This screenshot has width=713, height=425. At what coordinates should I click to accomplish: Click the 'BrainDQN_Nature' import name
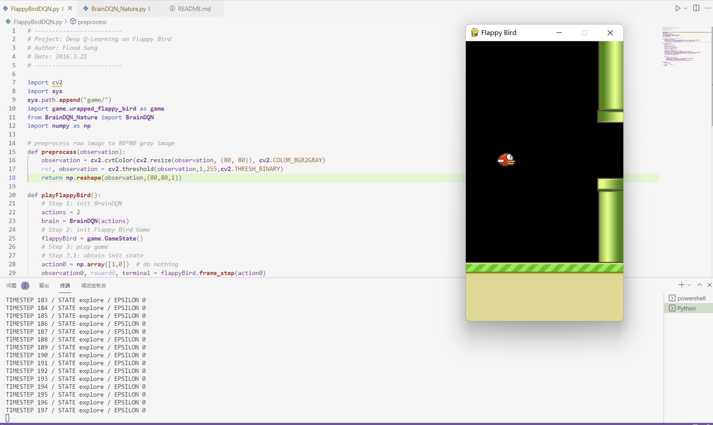[71, 117]
